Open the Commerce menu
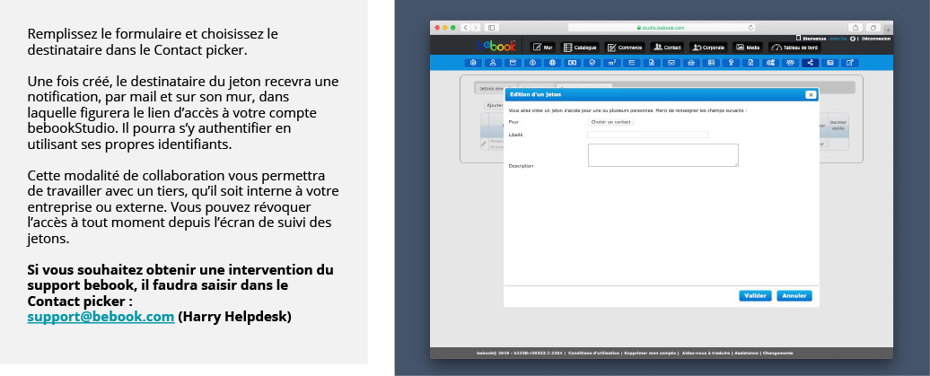Screen dimensions: 930x376 point(625,48)
